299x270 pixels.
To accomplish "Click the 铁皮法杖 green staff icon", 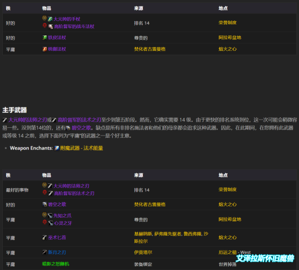I will tap(45, 38).
